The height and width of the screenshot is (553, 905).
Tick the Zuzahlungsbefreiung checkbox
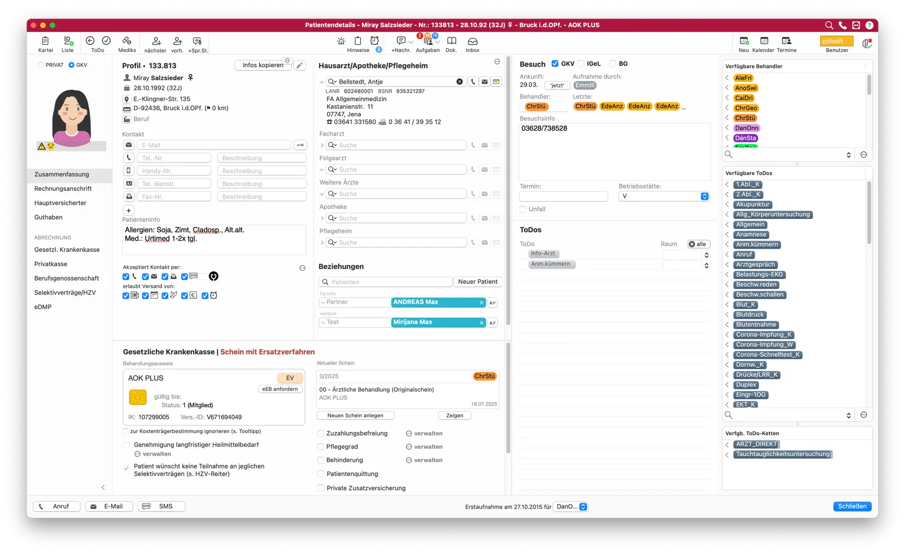click(321, 433)
